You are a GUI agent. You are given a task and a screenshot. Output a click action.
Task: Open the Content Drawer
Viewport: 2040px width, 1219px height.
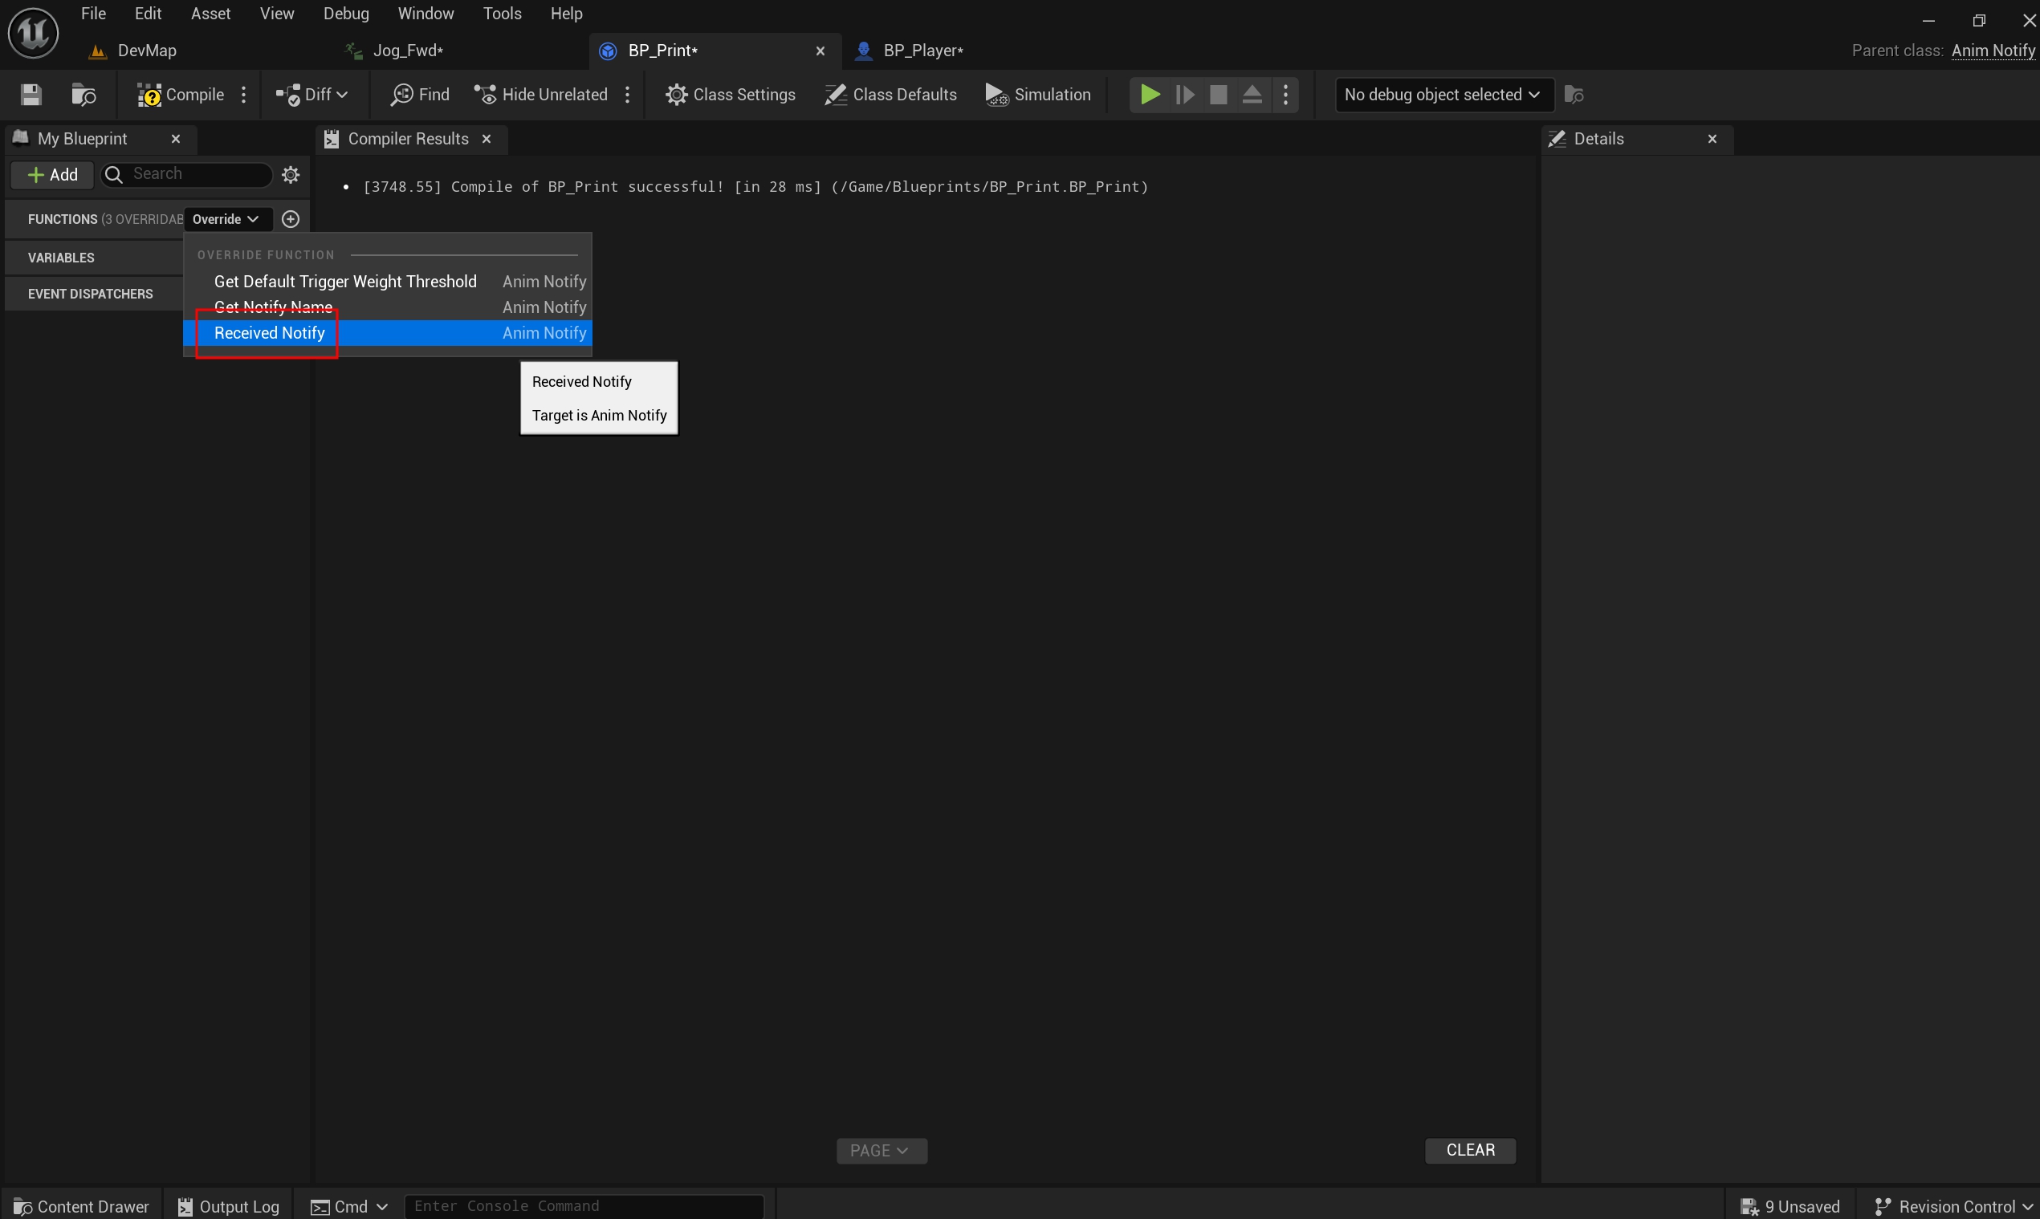81,1206
